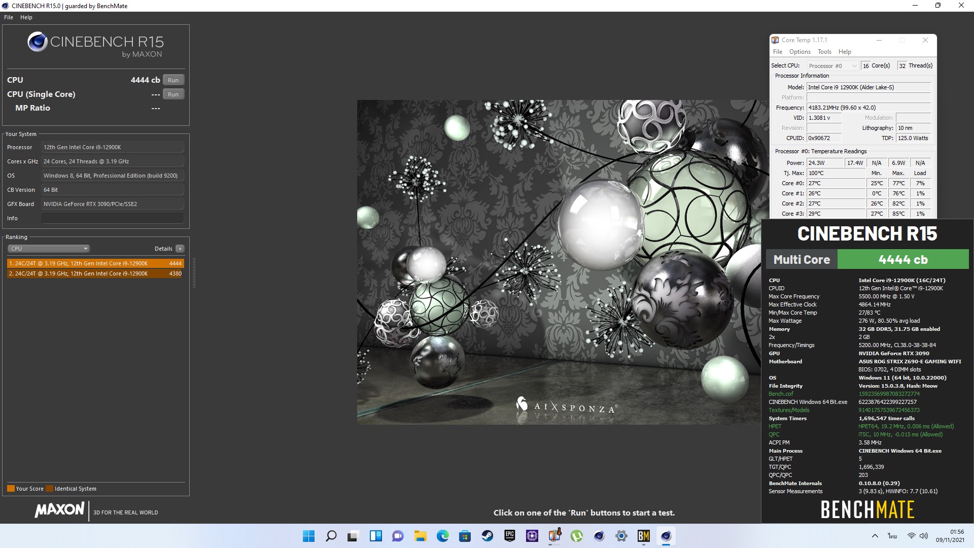
Task: Click Core Temp Frequency value
Action: (x=869, y=108)
